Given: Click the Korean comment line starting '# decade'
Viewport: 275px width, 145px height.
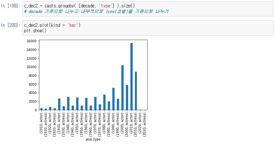Looking at the screenshot, I should (96, 11).
